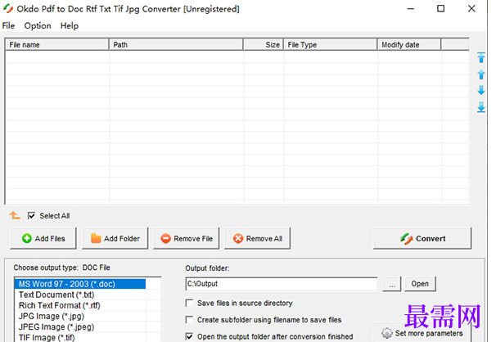
Task: Close the Okdo converter window
Action: click(x=471, y=8)
